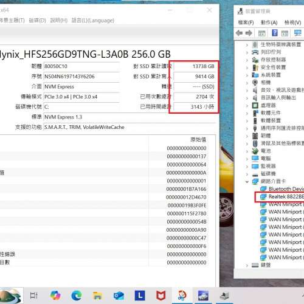
Task: Open 磁碟(D) menu in CrystalDiskInfo
Action: pyautogui.click(x=37, y=21)
